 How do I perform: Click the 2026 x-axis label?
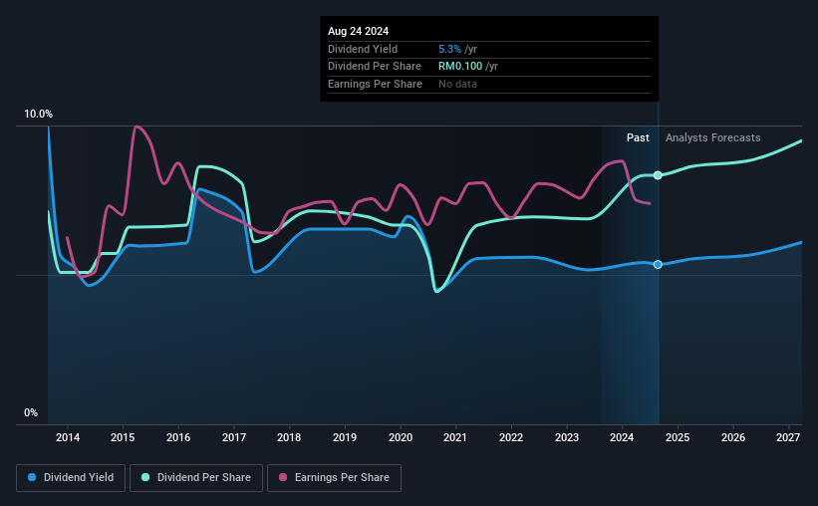coord(733,437)
